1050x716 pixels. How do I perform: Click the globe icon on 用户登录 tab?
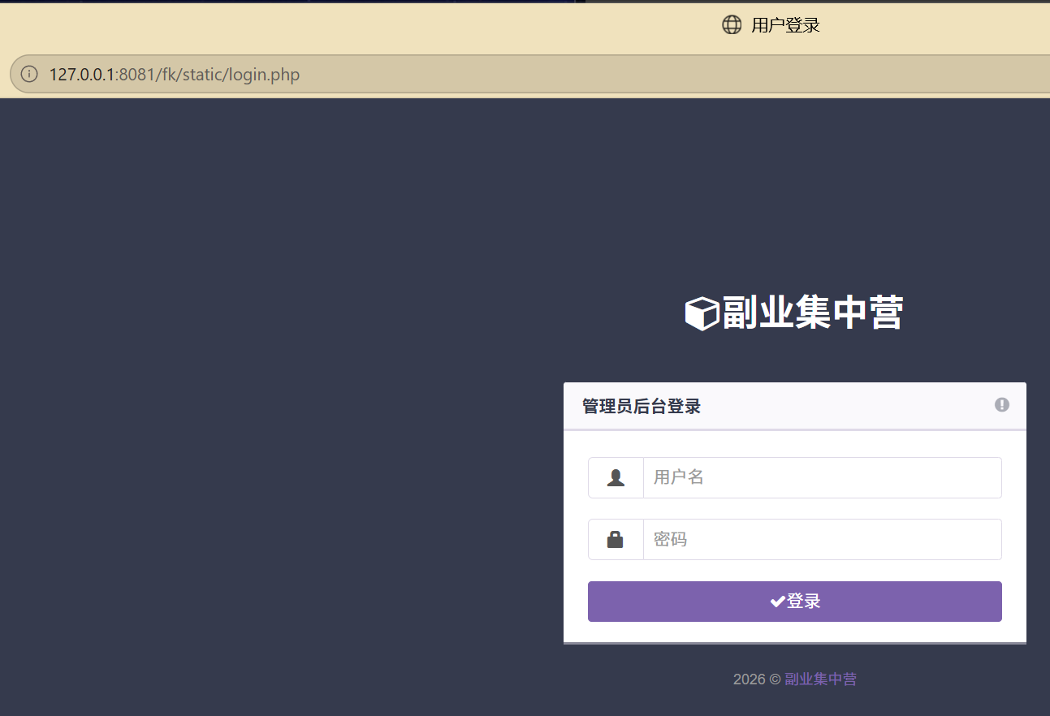coord(732,25)
